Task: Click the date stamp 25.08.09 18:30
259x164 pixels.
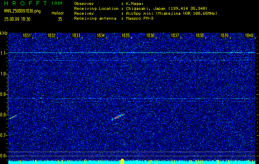Action: pos(17,19)
